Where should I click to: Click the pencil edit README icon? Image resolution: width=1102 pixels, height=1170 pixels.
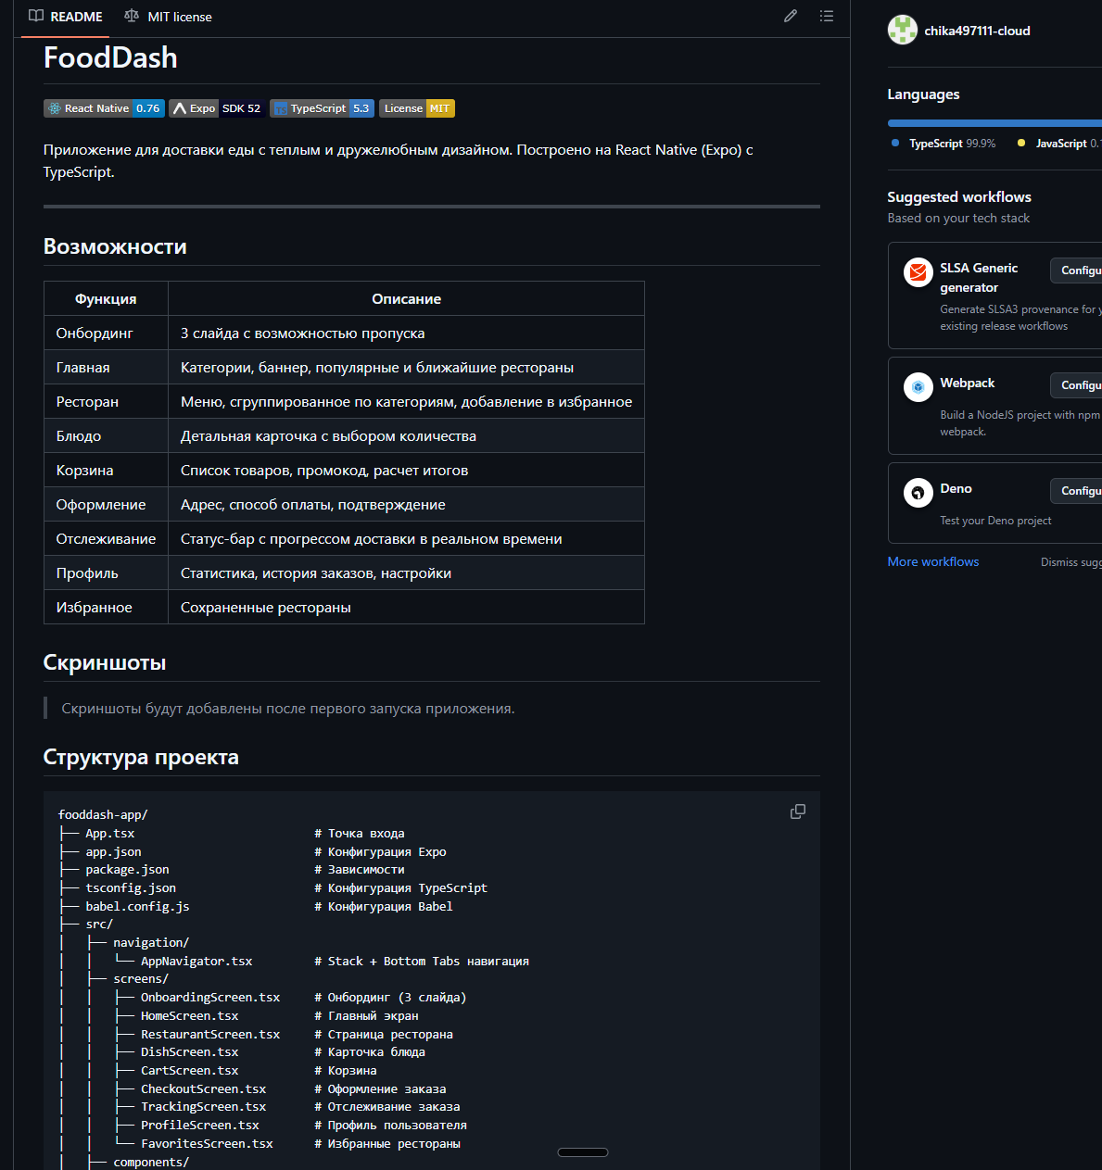click(x=791, y=16)
